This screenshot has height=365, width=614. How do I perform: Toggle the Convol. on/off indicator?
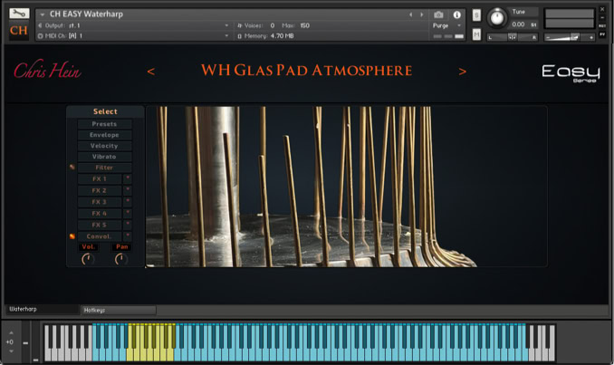pyautogui.click(x=72, y=236)
